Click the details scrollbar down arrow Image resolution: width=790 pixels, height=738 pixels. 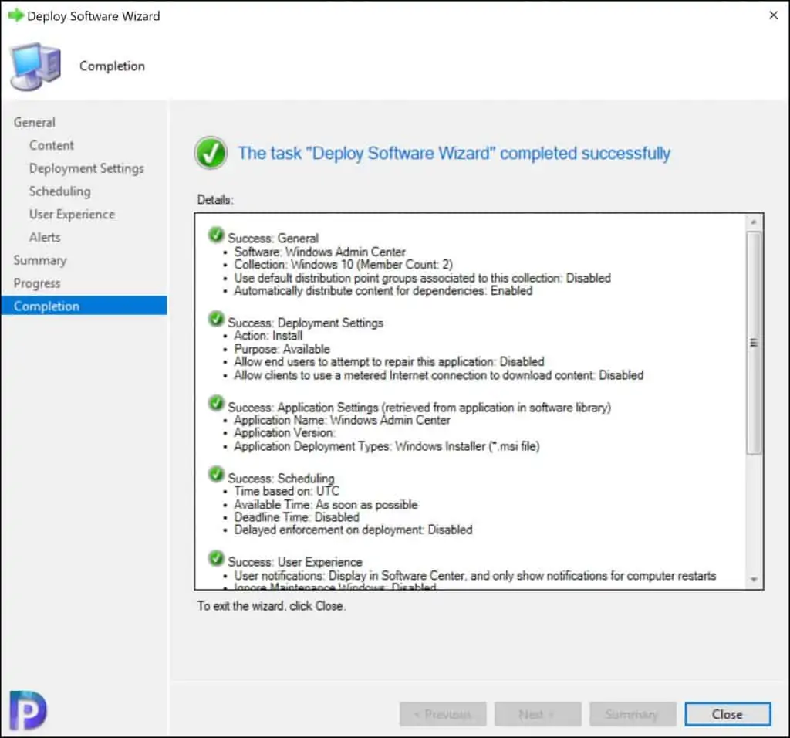(754, 580)
